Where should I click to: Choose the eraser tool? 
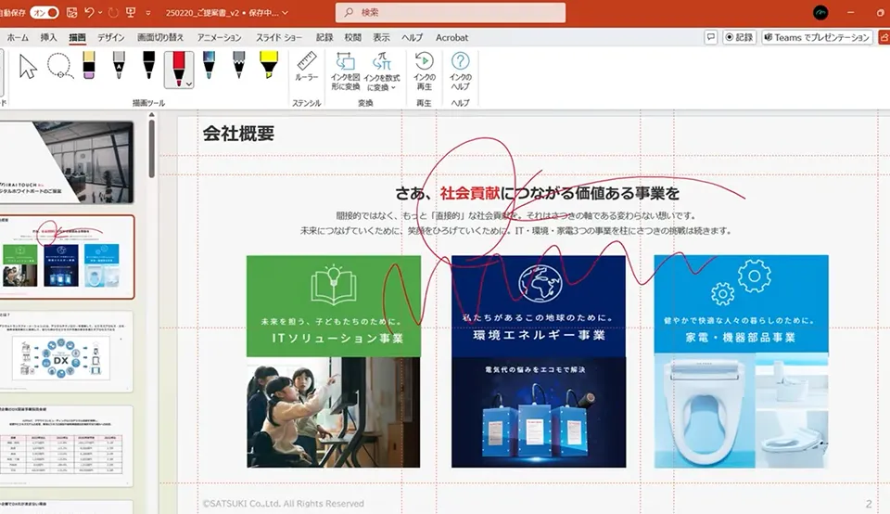pyautogui.click(x=89, y=66)
